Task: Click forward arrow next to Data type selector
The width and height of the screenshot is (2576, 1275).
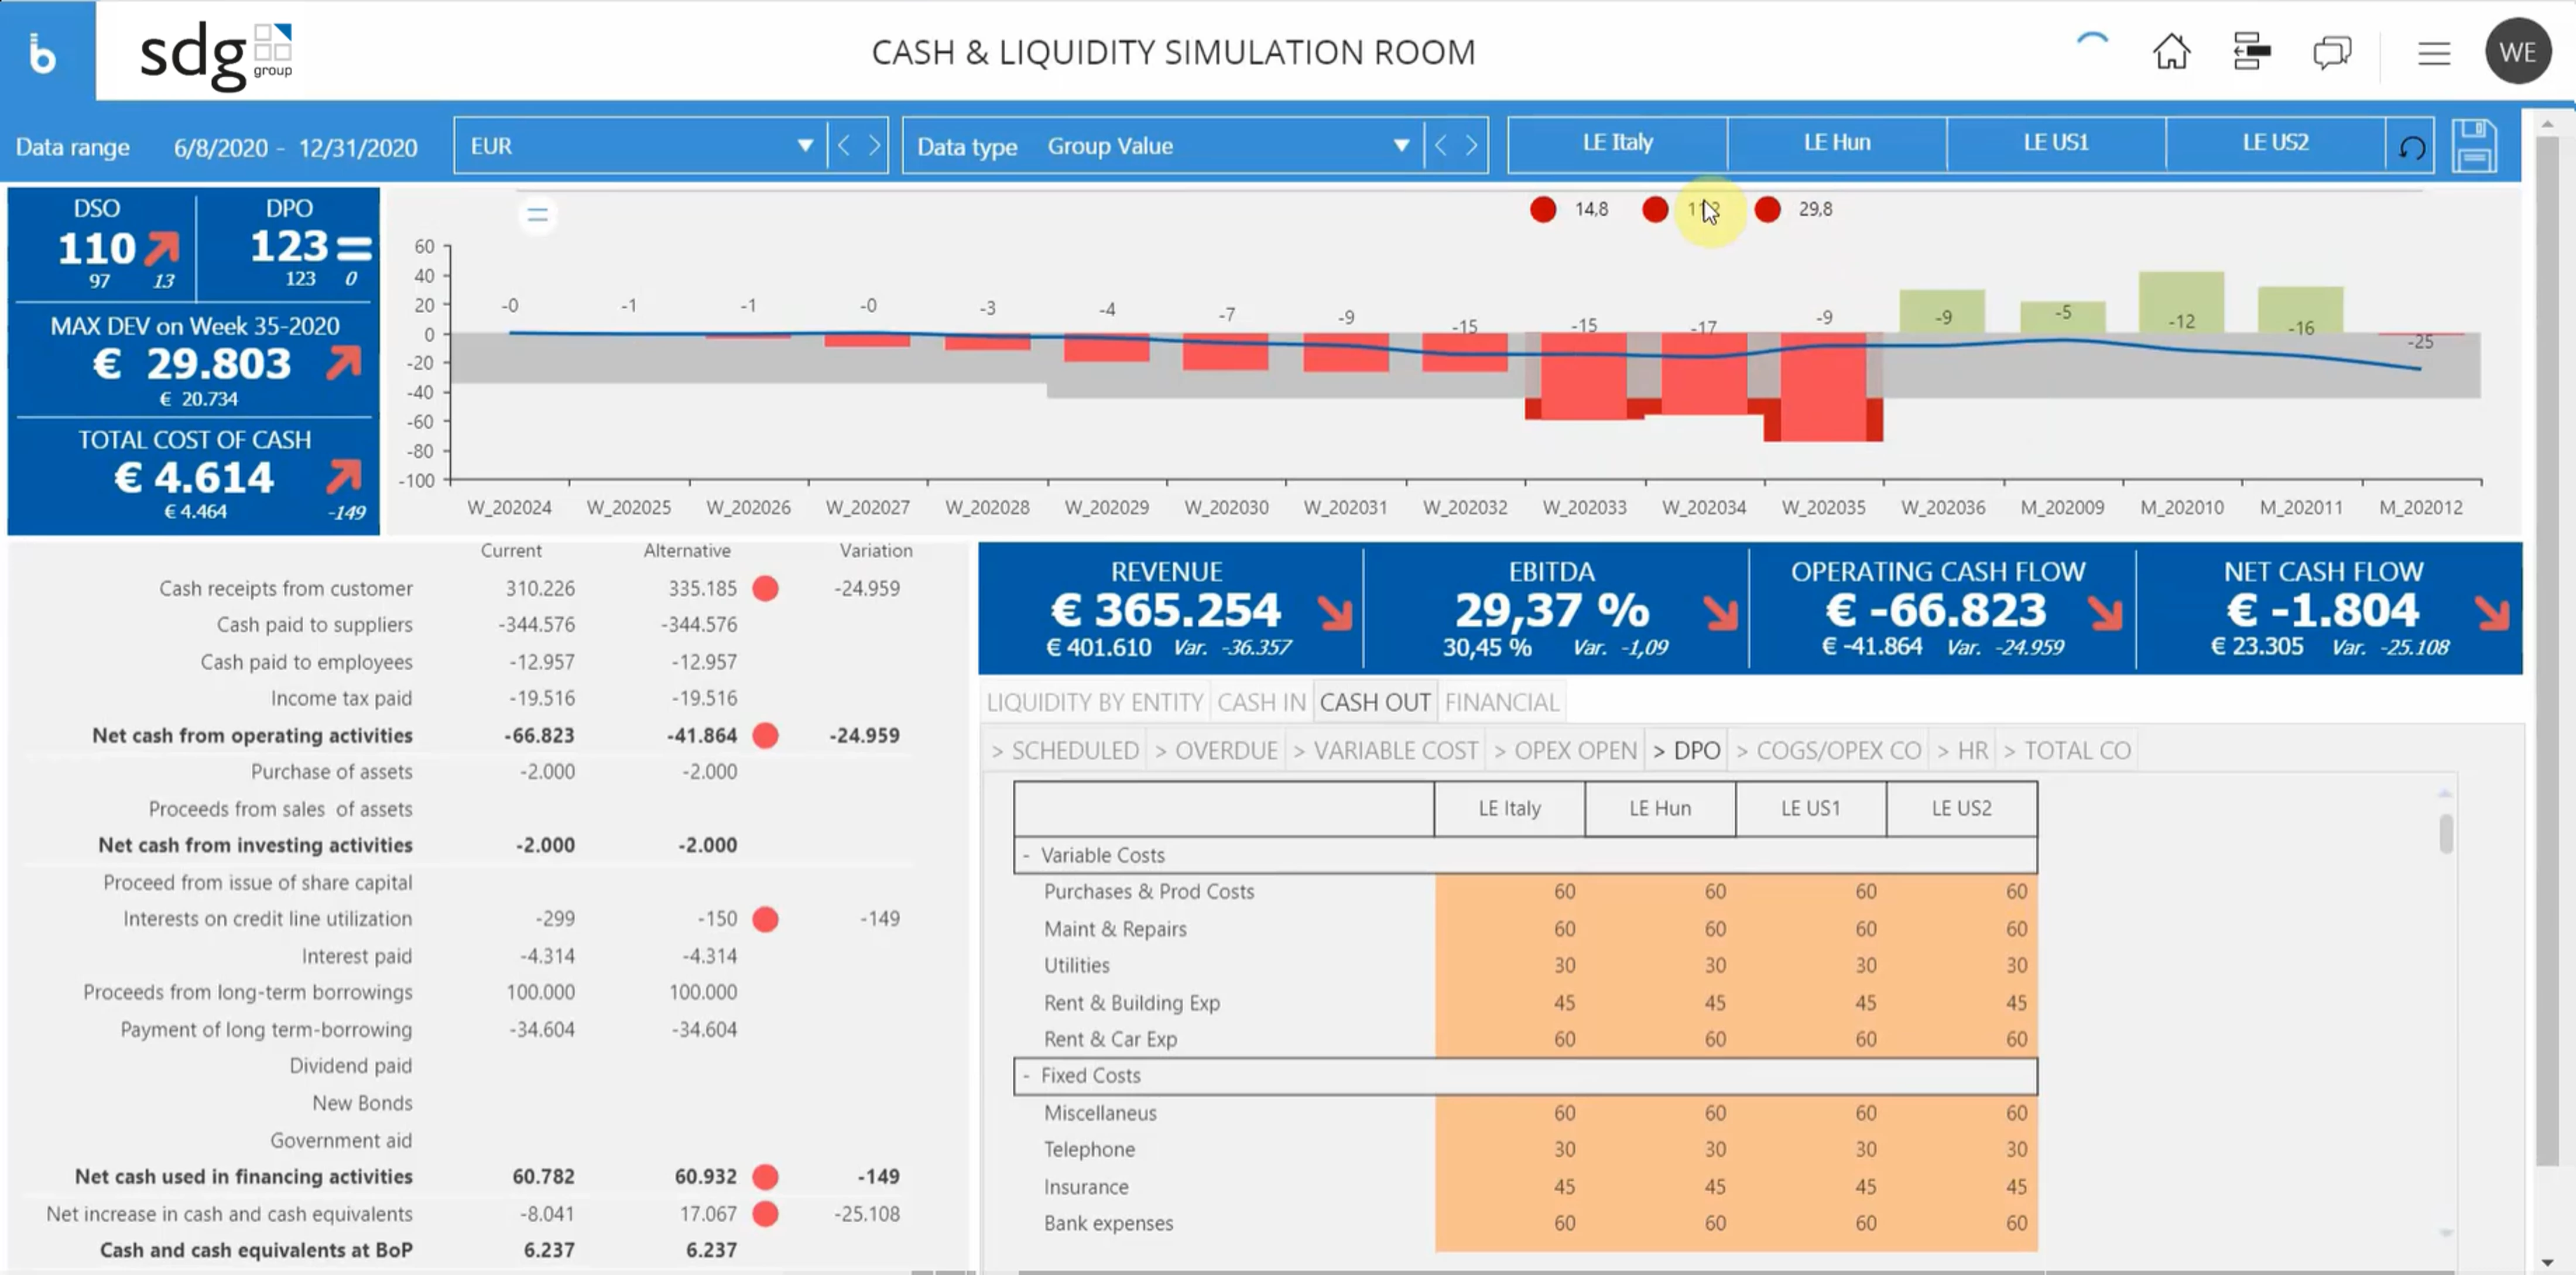Action: [1470, 146]
